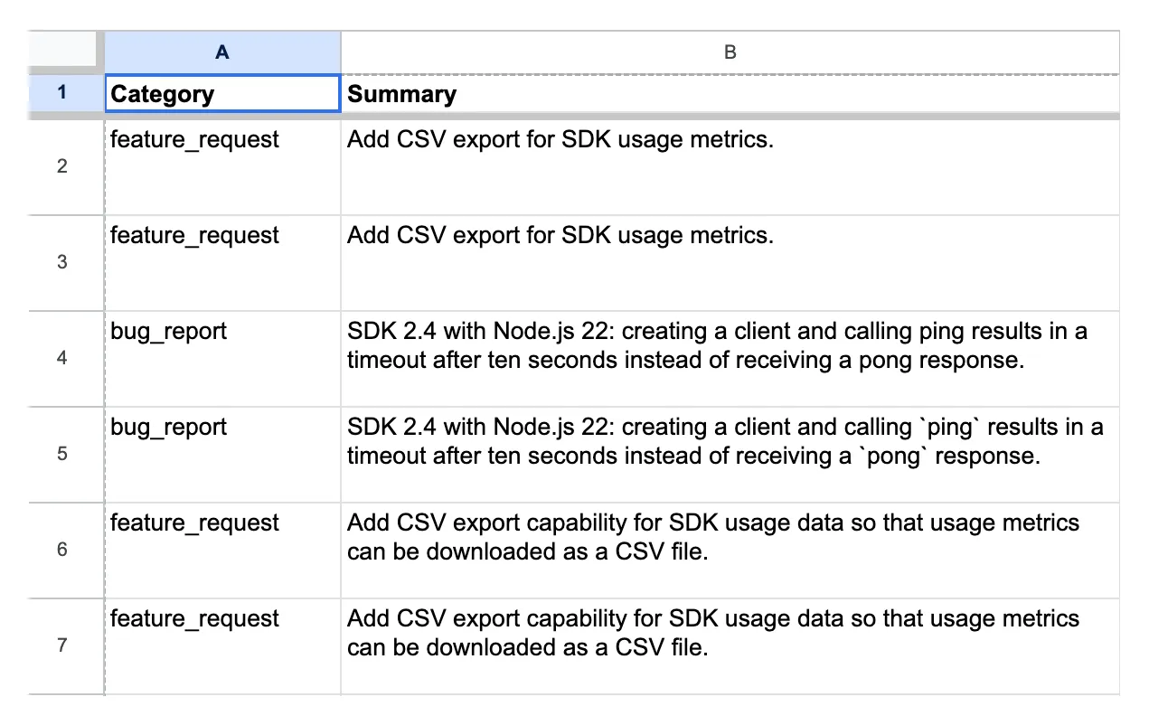This screenshot has width=1149, height=725.
Task: Select 'feature_request' cell in row 6
Action: [x=223, y=550]
